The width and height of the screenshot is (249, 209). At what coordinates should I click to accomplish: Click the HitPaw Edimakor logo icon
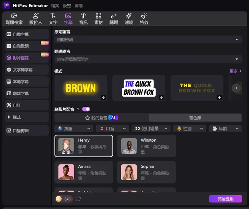tap(6, 6)
